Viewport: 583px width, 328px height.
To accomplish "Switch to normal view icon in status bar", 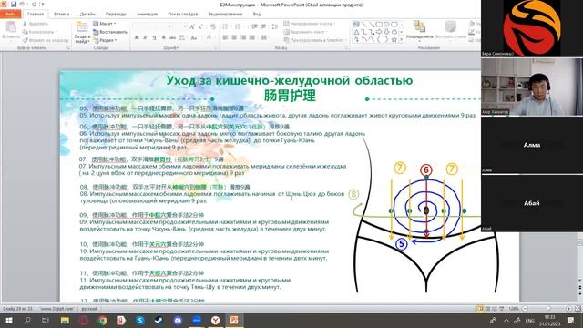I will (480, 309).
